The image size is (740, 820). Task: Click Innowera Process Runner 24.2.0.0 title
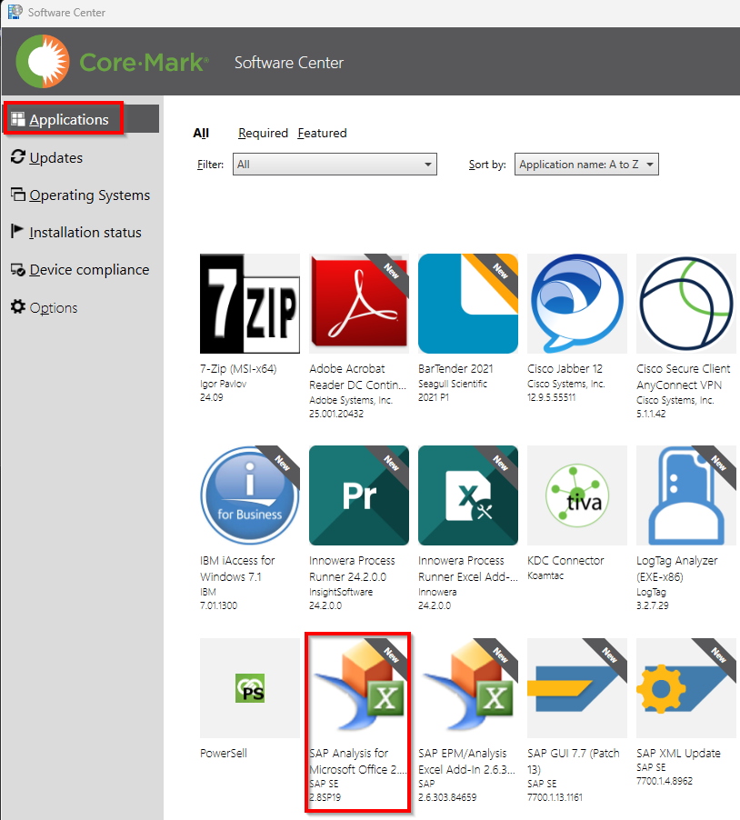(x=352, y=568)
